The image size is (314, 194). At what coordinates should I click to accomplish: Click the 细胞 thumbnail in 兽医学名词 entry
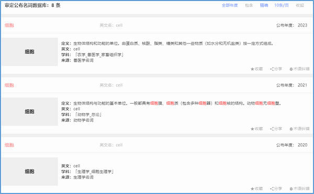coord(30,52)
